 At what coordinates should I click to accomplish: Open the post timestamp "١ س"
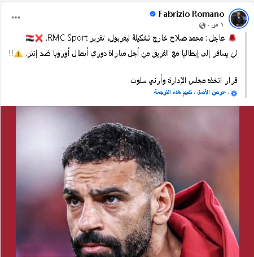click(217, 25)
